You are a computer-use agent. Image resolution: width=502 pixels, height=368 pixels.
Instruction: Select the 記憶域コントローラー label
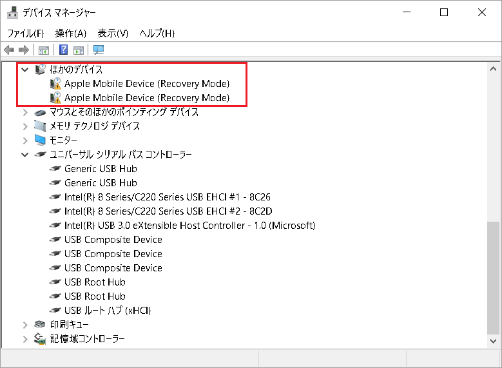point(87,339)
